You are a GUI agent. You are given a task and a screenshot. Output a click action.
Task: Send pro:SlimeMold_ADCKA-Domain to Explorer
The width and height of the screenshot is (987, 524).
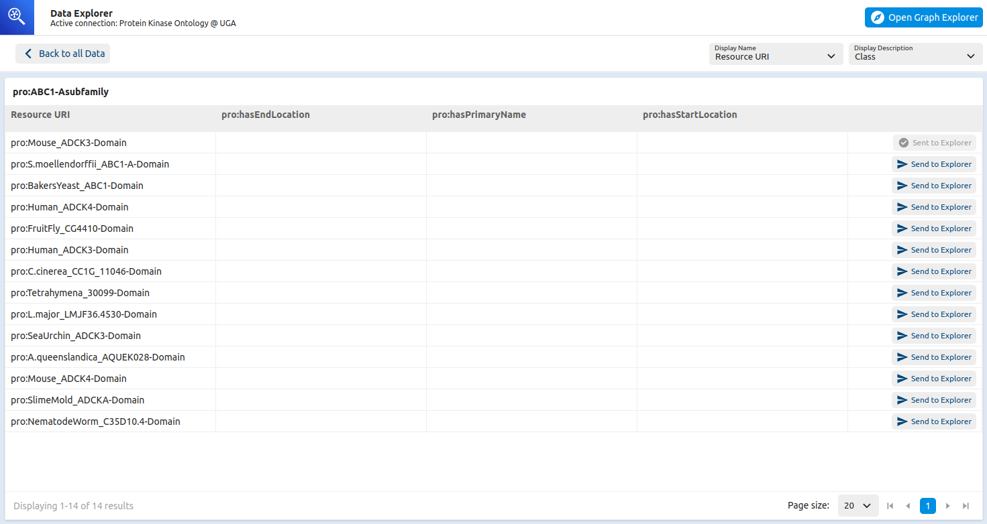point(933,400)
